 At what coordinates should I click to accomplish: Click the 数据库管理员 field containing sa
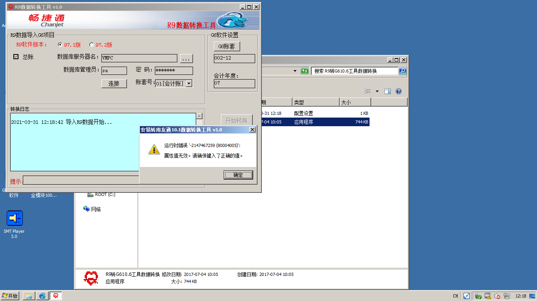coord(114,71)
